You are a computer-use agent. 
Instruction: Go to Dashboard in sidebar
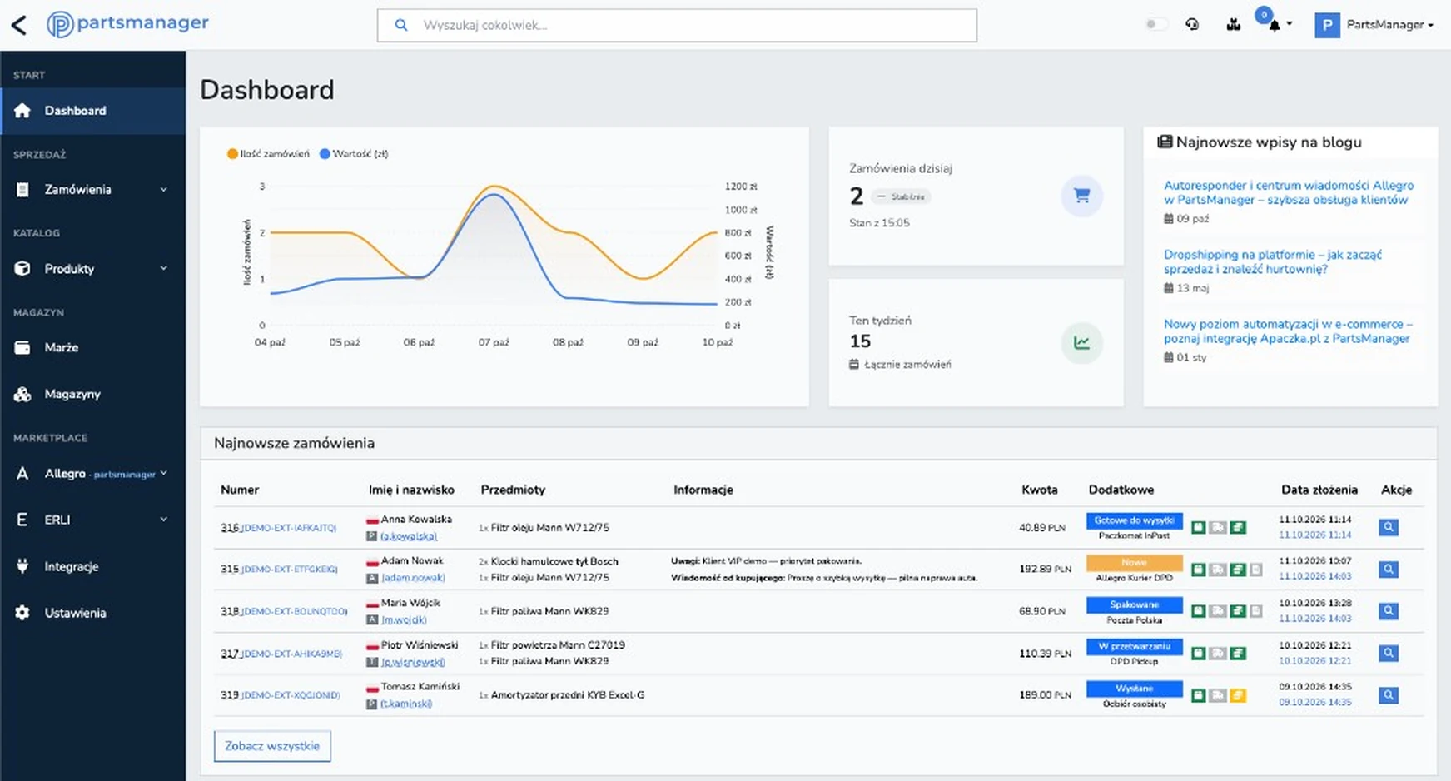(x=92, y=111)
